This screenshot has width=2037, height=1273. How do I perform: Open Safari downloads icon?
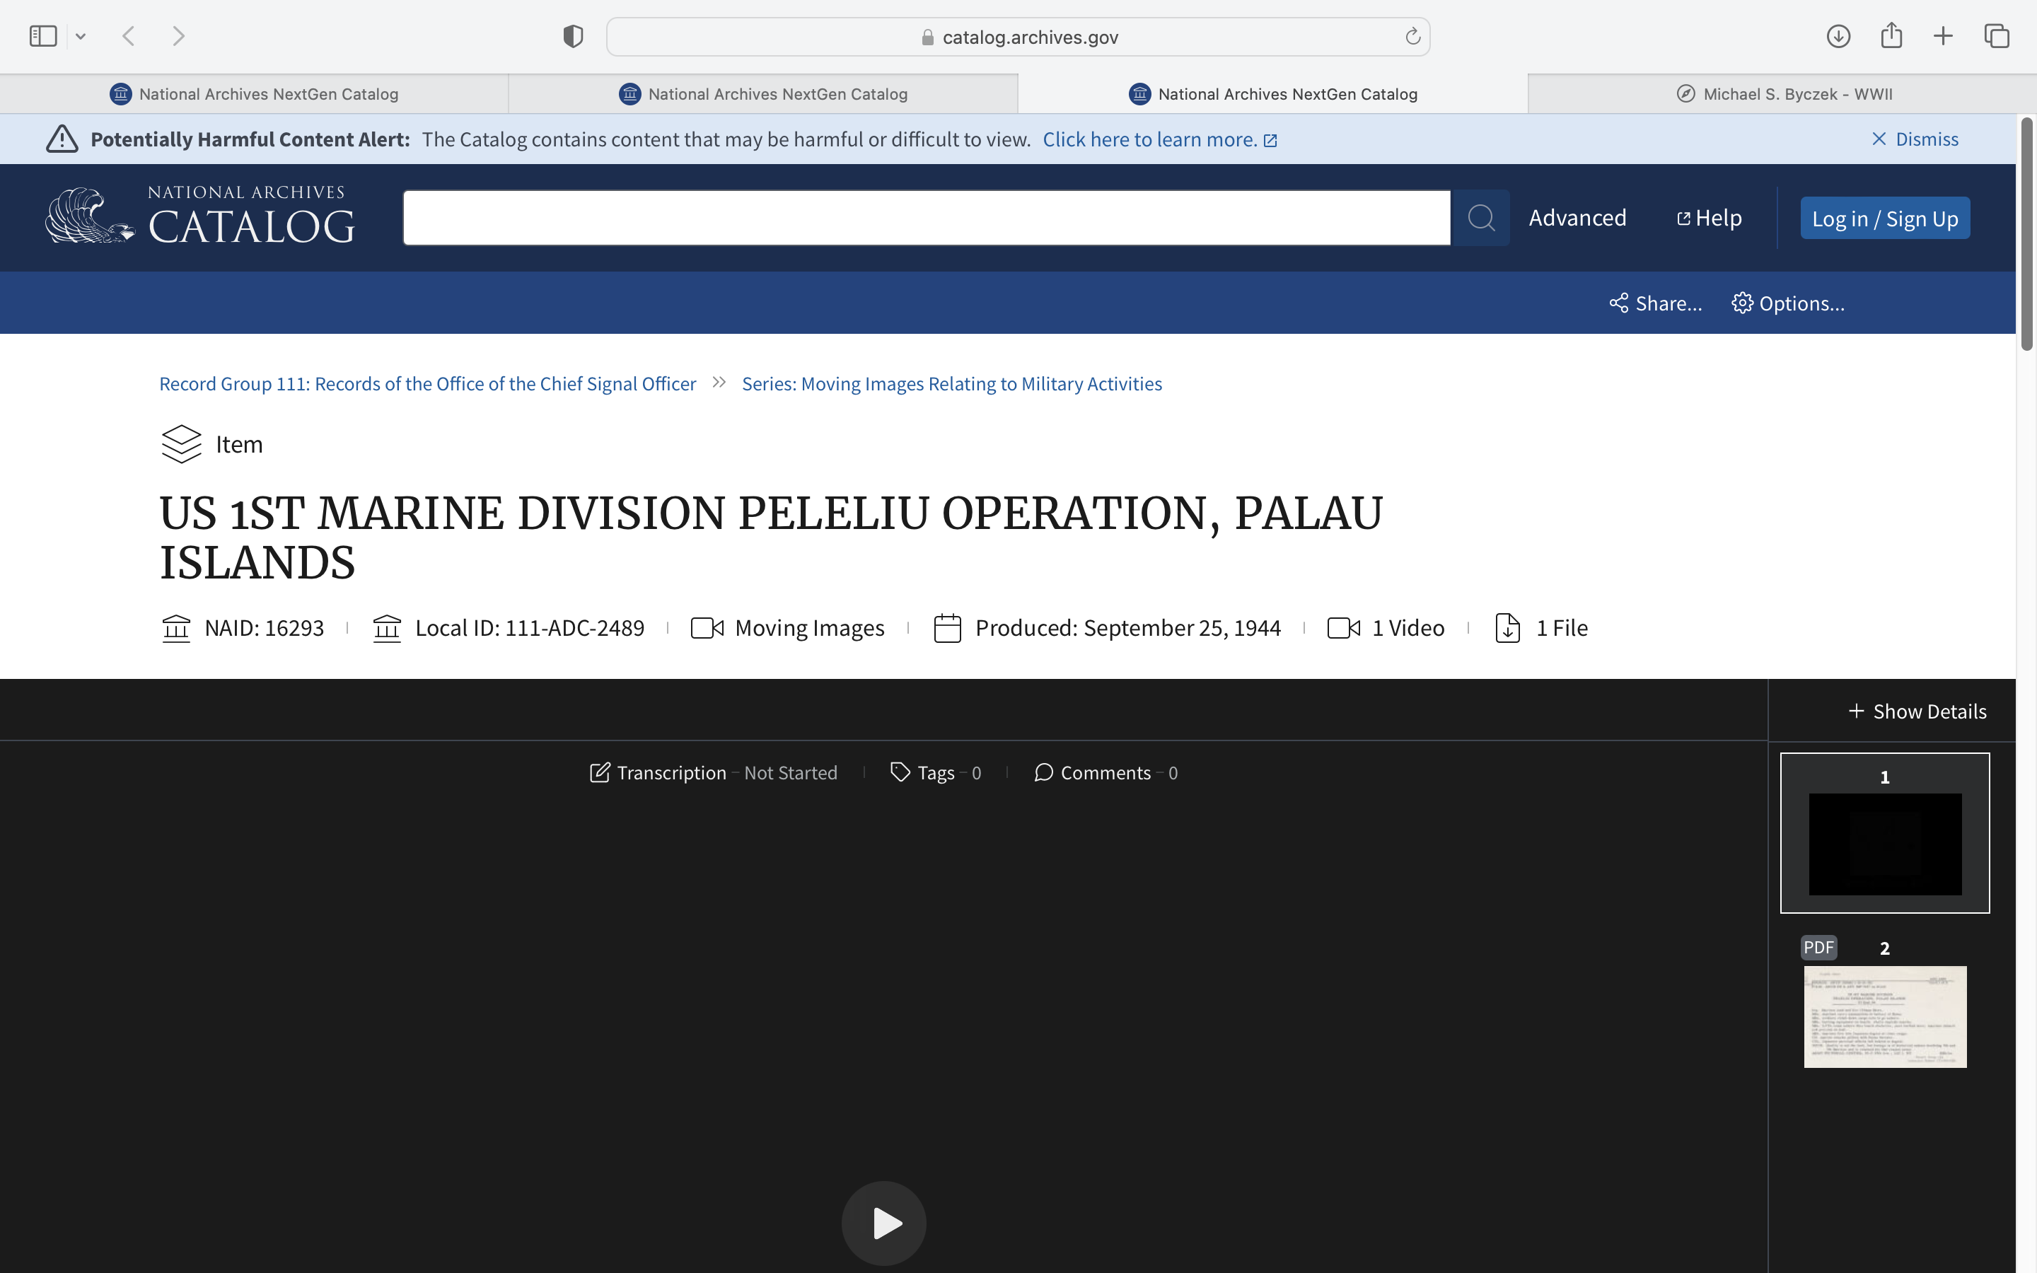(x=1838, y=36)
